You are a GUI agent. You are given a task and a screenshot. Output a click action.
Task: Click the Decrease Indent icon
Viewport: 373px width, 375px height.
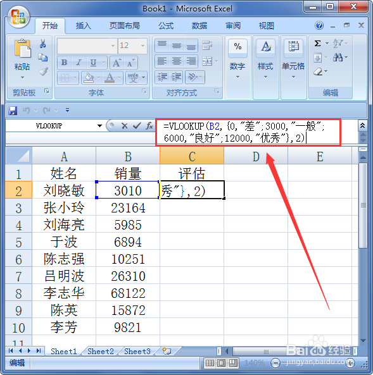tap(162, 77)
